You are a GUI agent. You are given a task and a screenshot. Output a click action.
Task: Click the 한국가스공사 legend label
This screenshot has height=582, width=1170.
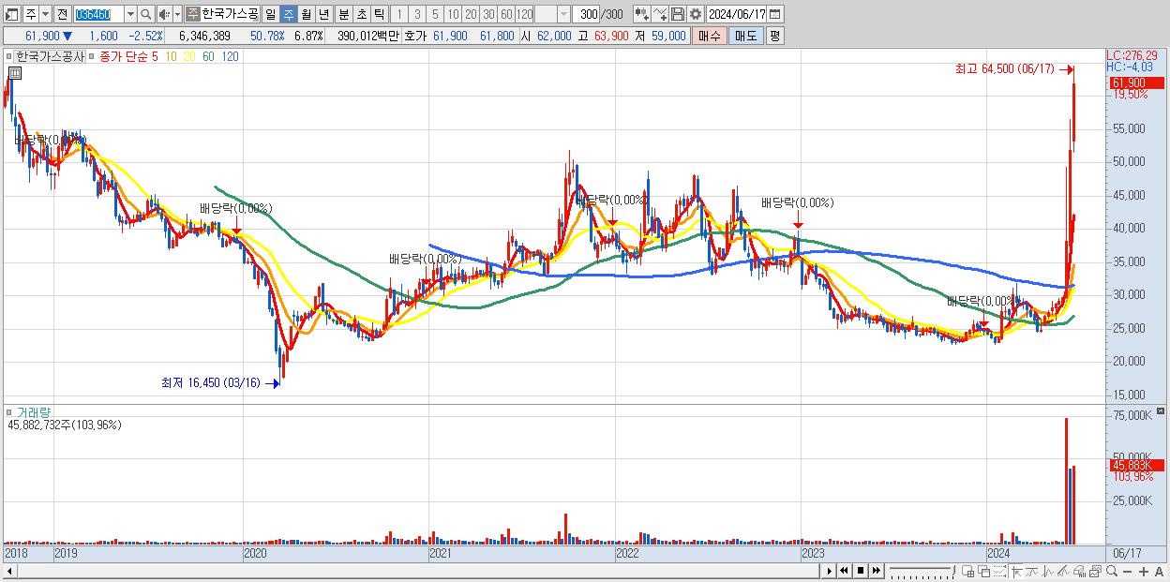pos(49,56)
